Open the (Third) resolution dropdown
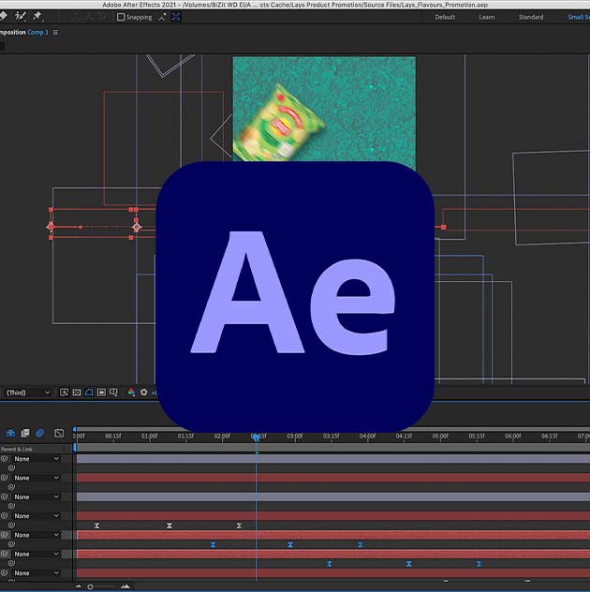The width and height of the screenshot is (590, 592). pos(26,392)
